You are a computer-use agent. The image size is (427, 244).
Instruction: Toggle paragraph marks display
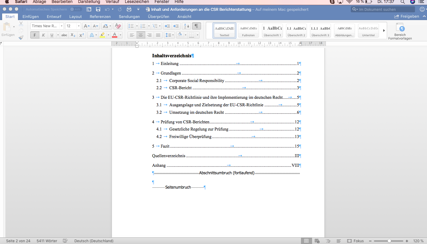pyautogui.click(x=197, y=26)
